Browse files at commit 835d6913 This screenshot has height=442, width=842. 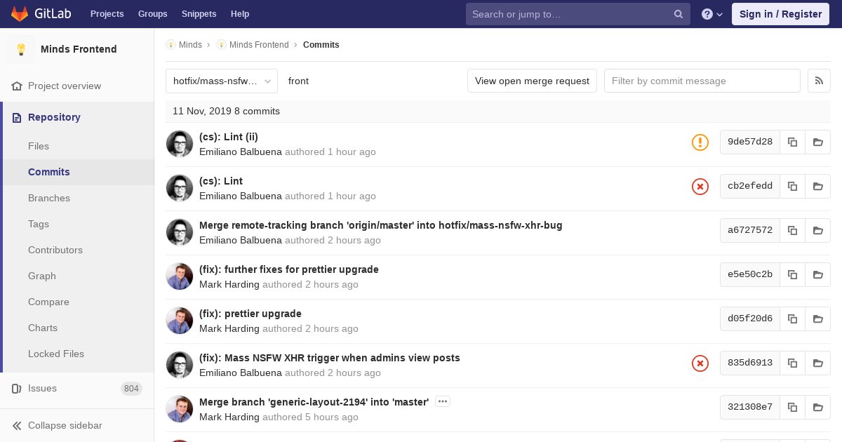click(x=817, y=363)
